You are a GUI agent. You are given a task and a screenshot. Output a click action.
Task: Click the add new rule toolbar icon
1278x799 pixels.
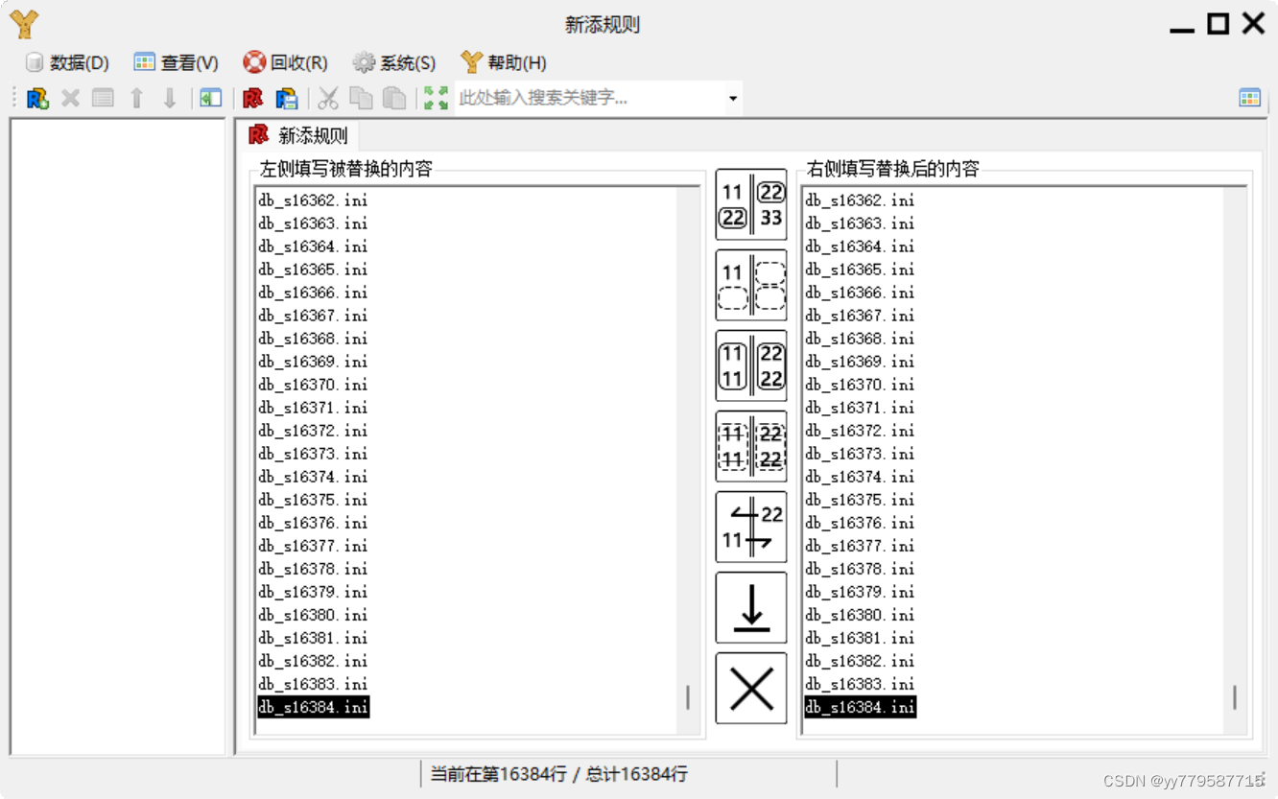point(37,98)
